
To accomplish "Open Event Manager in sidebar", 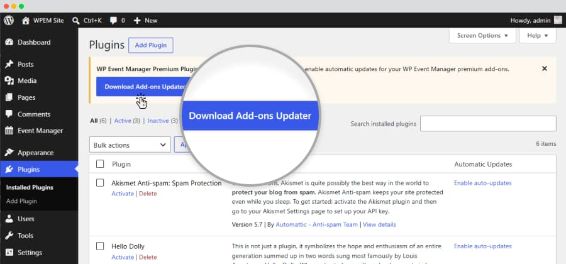I will (39, 131).
